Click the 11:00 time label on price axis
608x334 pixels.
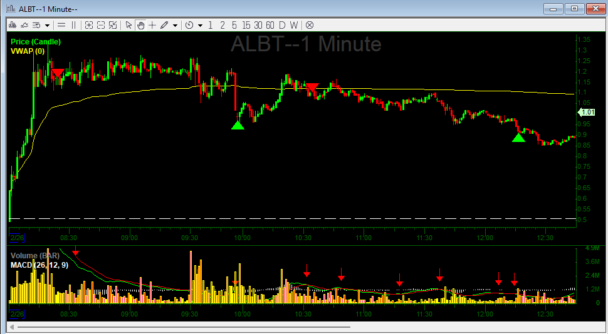[x=364, y=238]
